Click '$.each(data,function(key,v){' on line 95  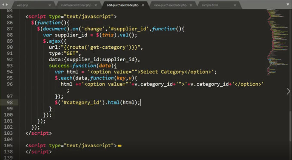pos(96,78)
